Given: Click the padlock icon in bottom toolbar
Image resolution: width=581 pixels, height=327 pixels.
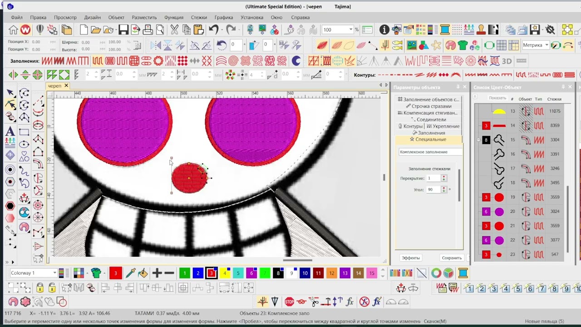Looking at the screenshot, I should 40,287.
